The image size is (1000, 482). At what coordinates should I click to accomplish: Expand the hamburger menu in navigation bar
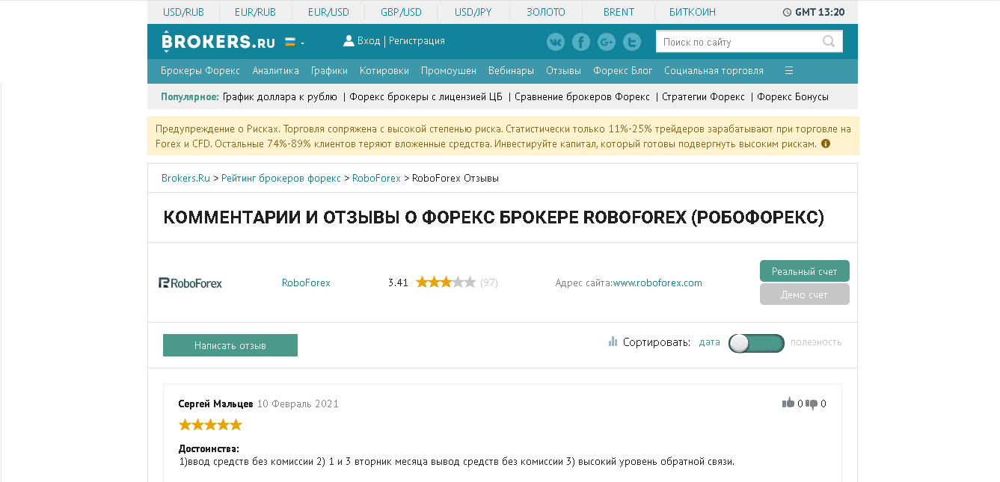coord(788,71)
